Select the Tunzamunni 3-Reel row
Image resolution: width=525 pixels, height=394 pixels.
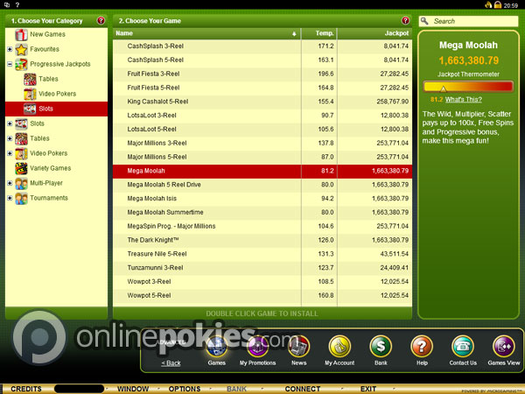tap(262, 268)
